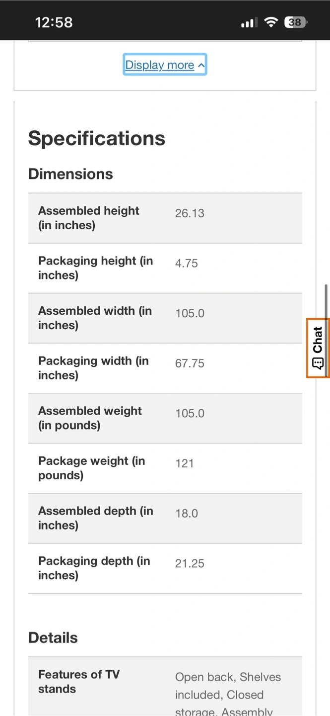
Task: Select the Packaging width value 67.75
Action: [x=190, y=363]
